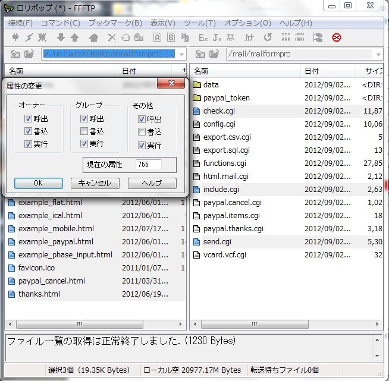Click the Connect plug icon in toolbar
Image resolution: width=389 pixels, height=381 pixels.
(x=15, y=37)
